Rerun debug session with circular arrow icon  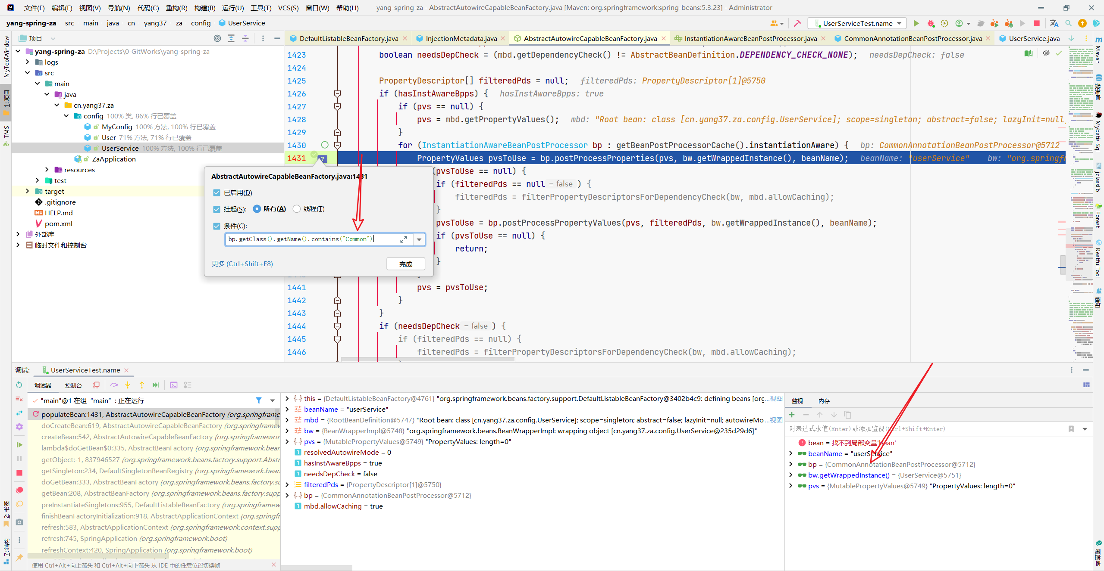pos(19,385)
